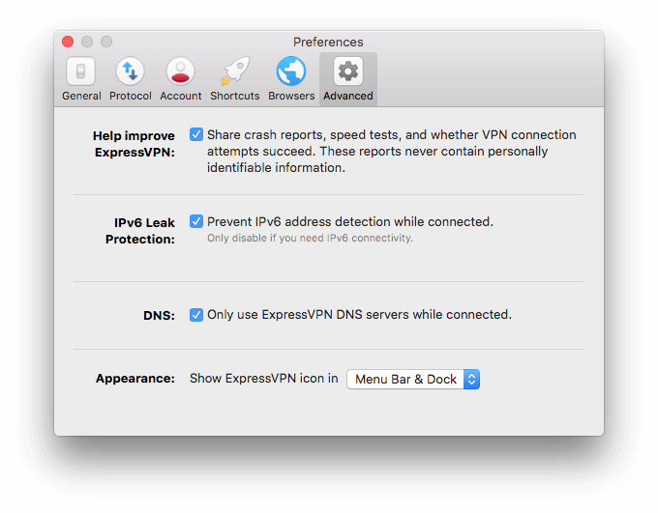Disable IPv6 leak protection checkbox
The width and height of the screenshot is (658, 513).
[x=196, y=221]
